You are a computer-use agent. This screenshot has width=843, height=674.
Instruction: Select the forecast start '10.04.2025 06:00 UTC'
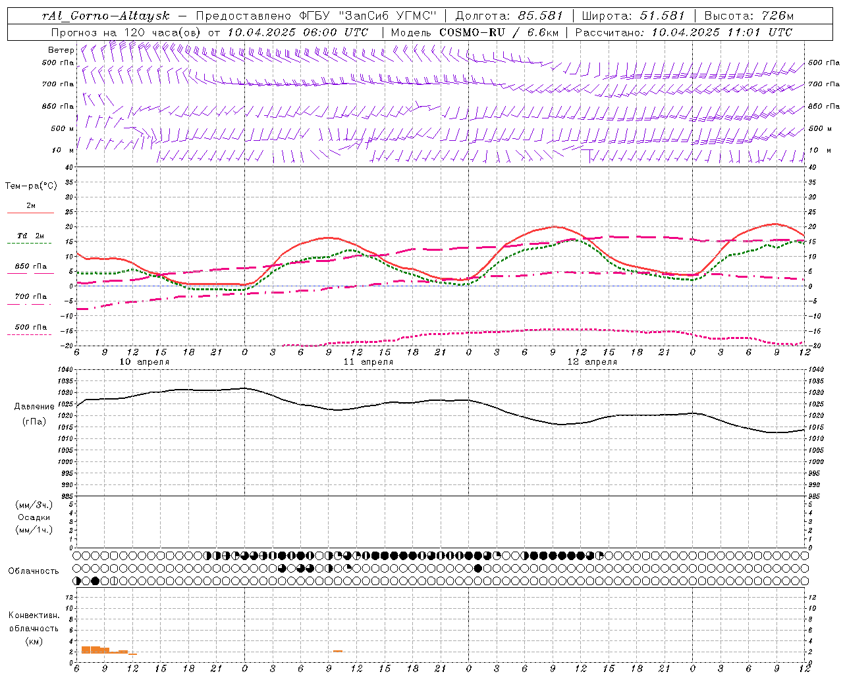(297, 32)
